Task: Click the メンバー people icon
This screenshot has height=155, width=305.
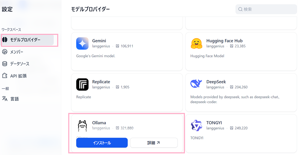Action: [x=5, y=52]
